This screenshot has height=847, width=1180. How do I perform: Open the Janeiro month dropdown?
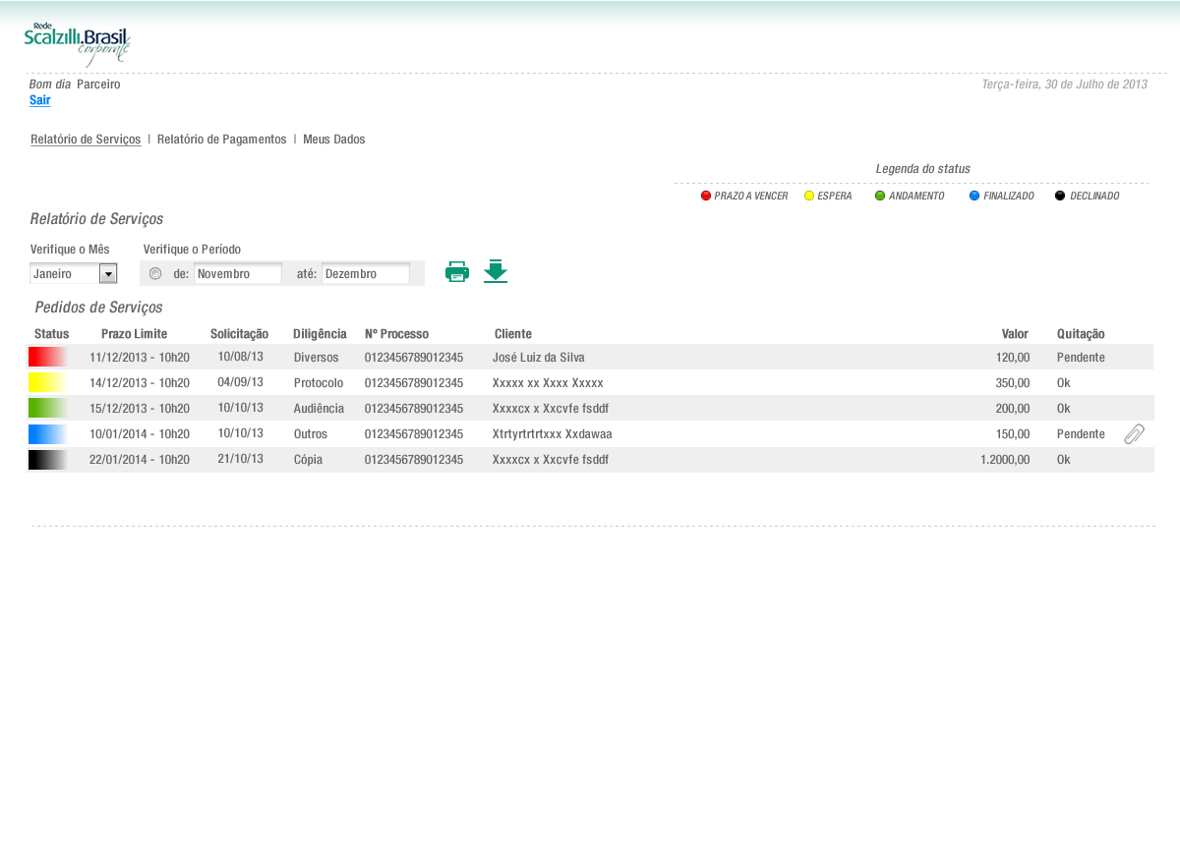108,273
